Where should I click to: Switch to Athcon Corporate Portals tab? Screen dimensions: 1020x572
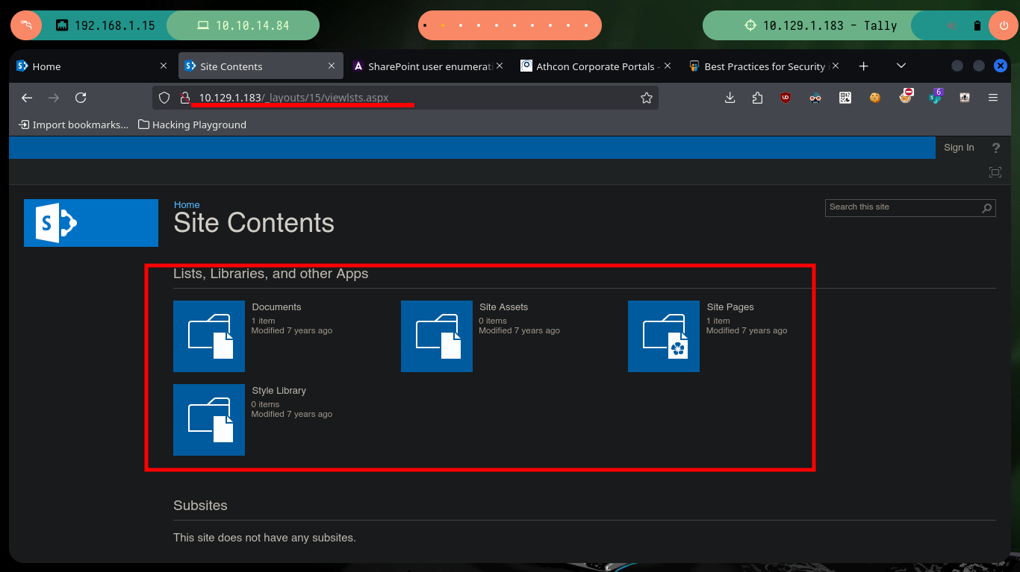coord(597,66)
